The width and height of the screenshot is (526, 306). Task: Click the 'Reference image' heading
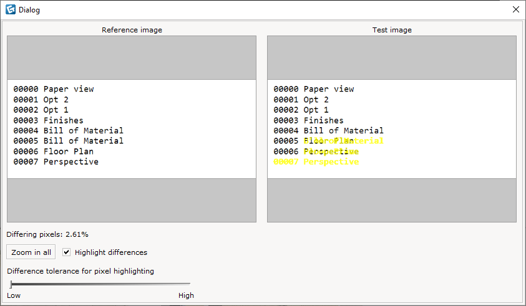pyautogui.click(x=132, y=30)
